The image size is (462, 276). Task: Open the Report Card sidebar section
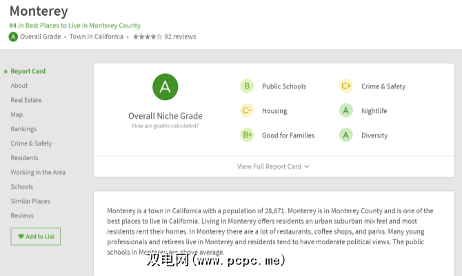point(28,71)
